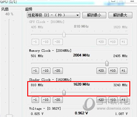Decrease Memory Clock by 10
Screen dimensions: 137x117
(x=46, y=71)
